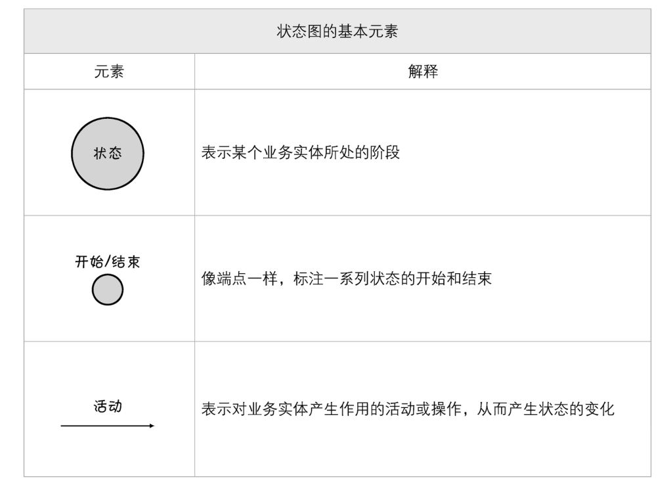The height and width of the screenshot is (488, 671).
Task: Click the table title 状态图的基本元素
Action: [x=337, y=32]
